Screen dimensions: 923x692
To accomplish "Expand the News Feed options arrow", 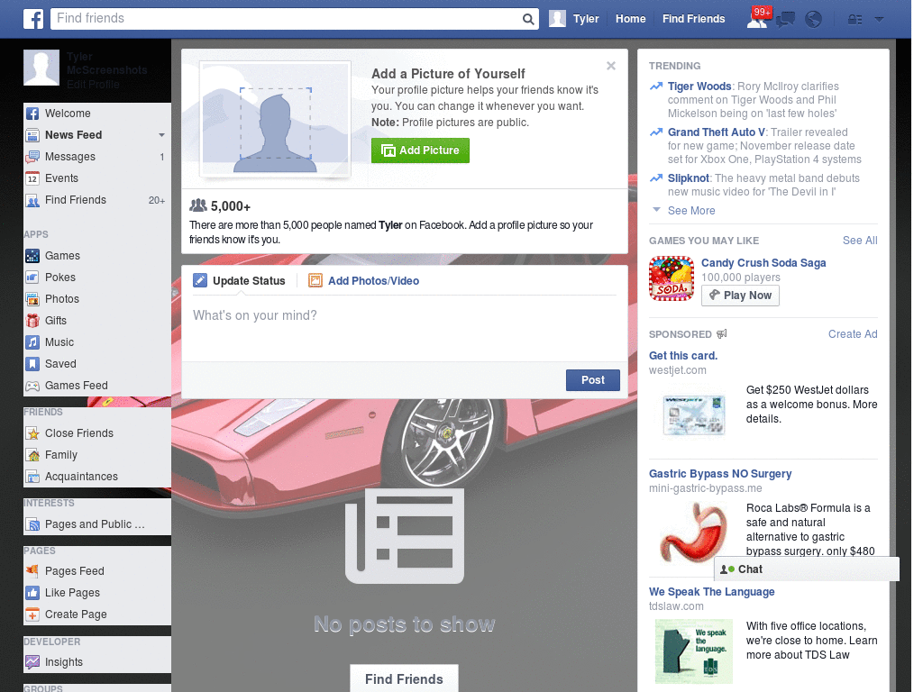I will pyautogui.click(x=161, y=135).
